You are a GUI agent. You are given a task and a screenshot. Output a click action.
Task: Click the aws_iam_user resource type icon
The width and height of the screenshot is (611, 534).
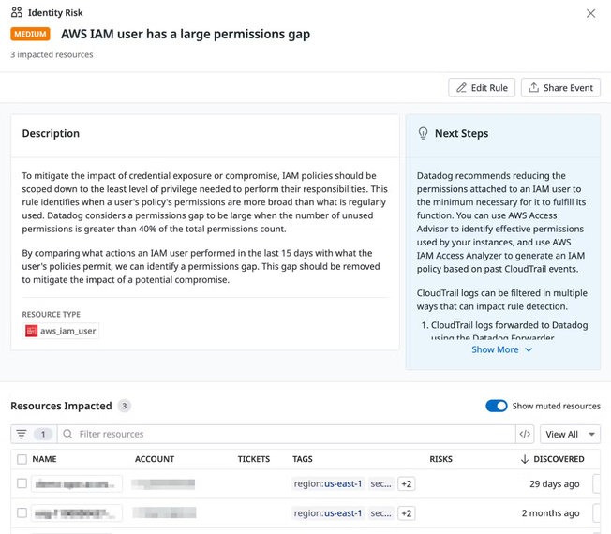tap(32, 331)
